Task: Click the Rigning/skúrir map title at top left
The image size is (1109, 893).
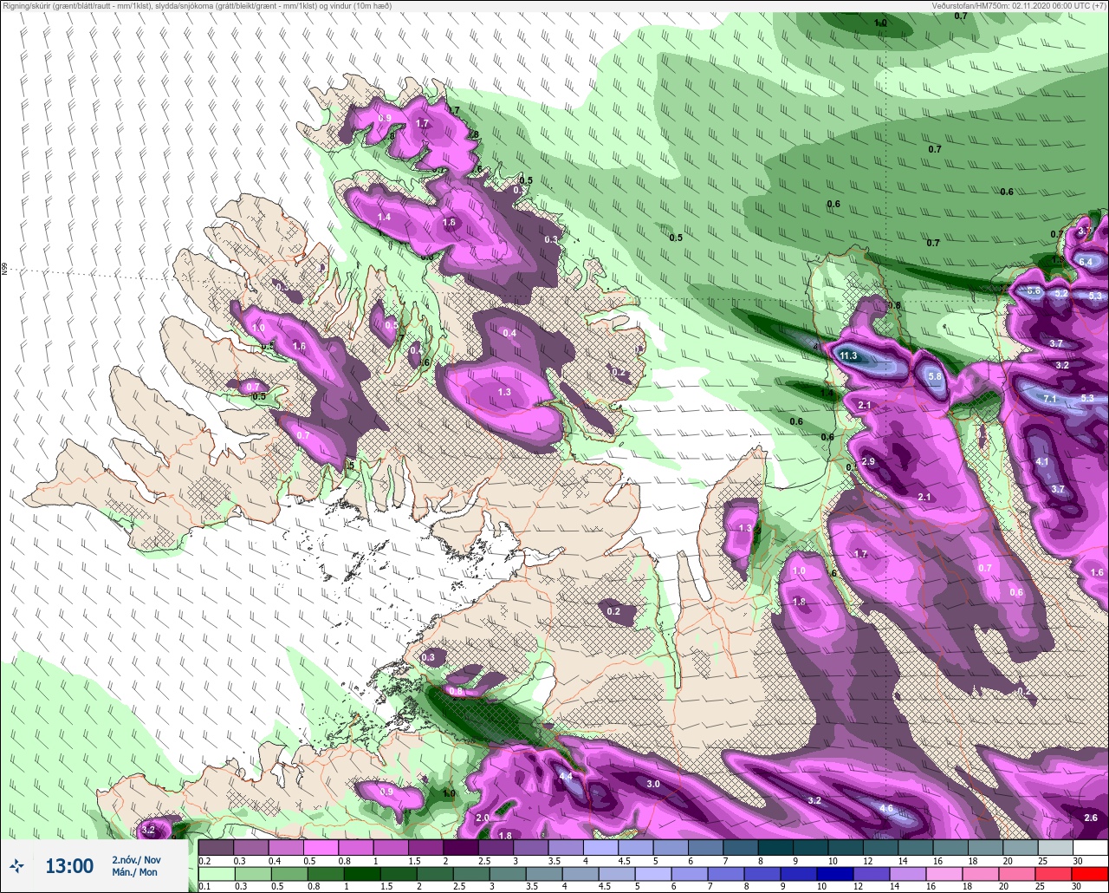Action: point(198,6)
